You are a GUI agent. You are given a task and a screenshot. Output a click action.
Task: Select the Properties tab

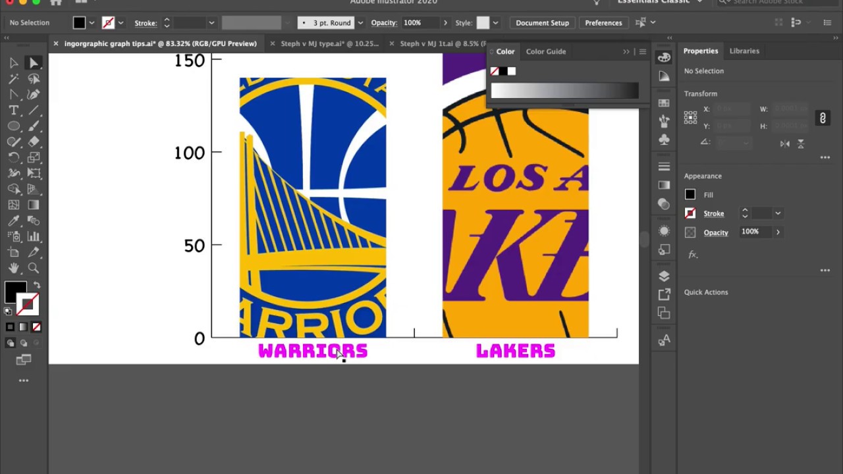point(700,51)
